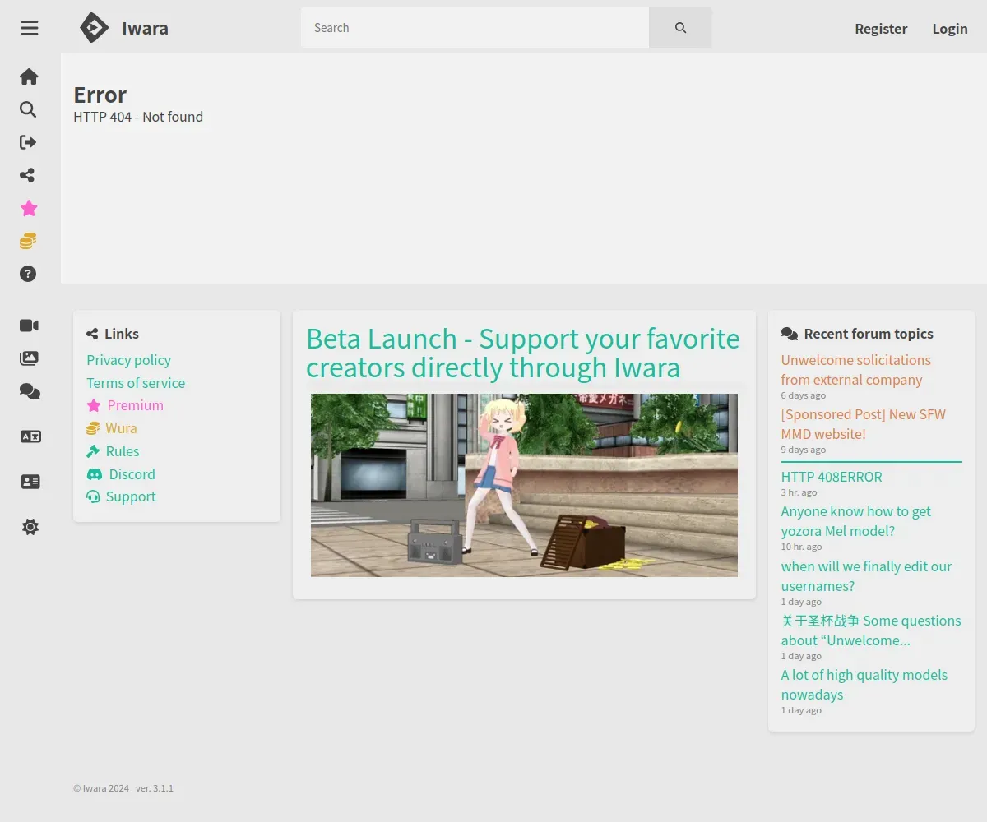
Task: Click the language translate sidebar icon
Action: 30,436
